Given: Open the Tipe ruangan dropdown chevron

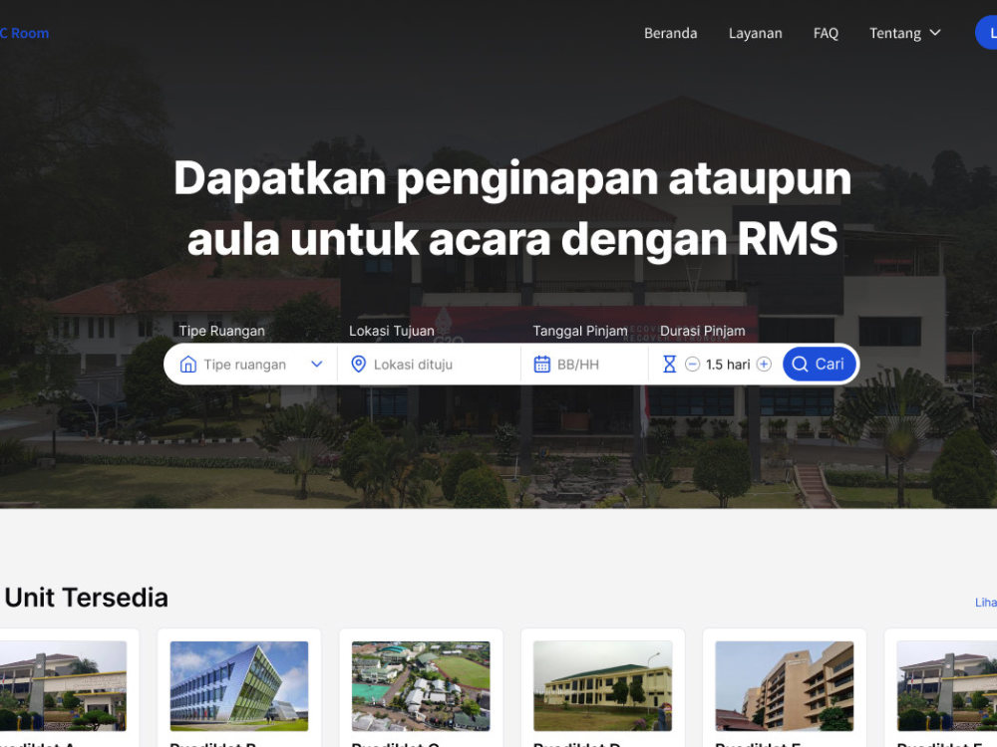Looking at the screenshot, I should [x=317, y=364].
